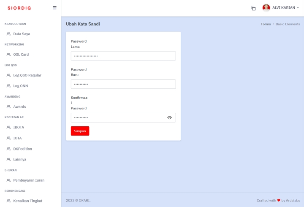Click the user avatar picture
Viewport: 304px width, 207px height.
click(266, 8)
